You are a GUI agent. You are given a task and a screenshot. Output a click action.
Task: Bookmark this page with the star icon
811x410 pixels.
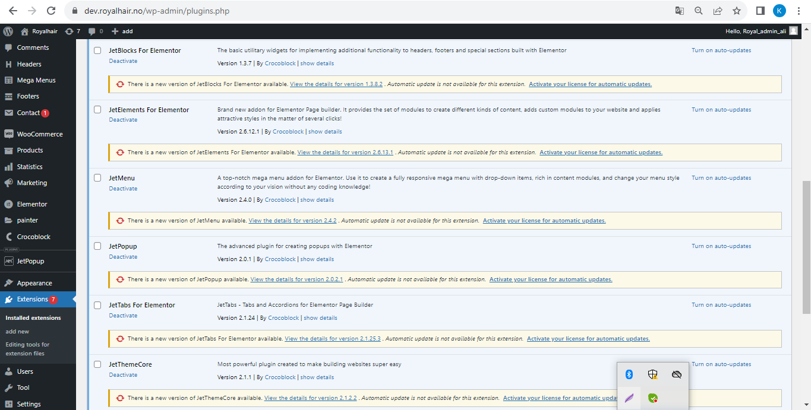737,11
